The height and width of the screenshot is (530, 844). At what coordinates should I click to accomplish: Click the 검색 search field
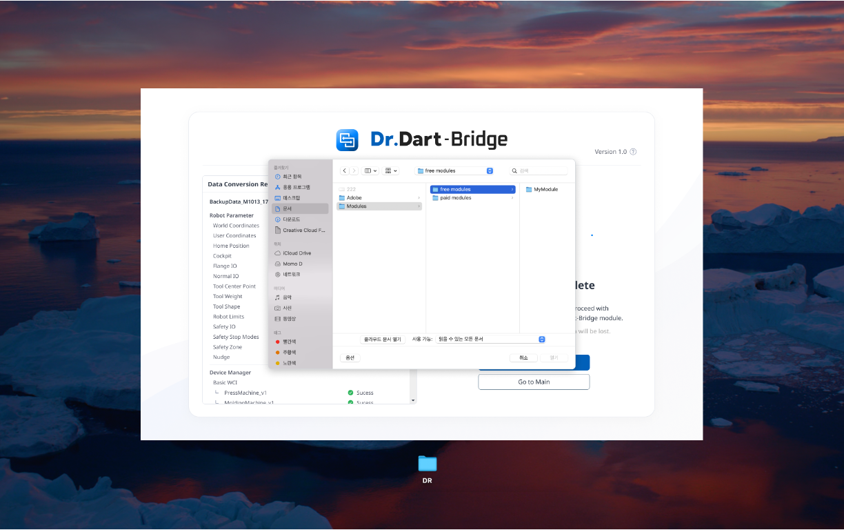[x=539, y=170]
